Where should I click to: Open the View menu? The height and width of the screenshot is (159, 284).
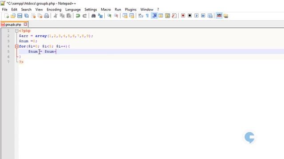[39, 10]
